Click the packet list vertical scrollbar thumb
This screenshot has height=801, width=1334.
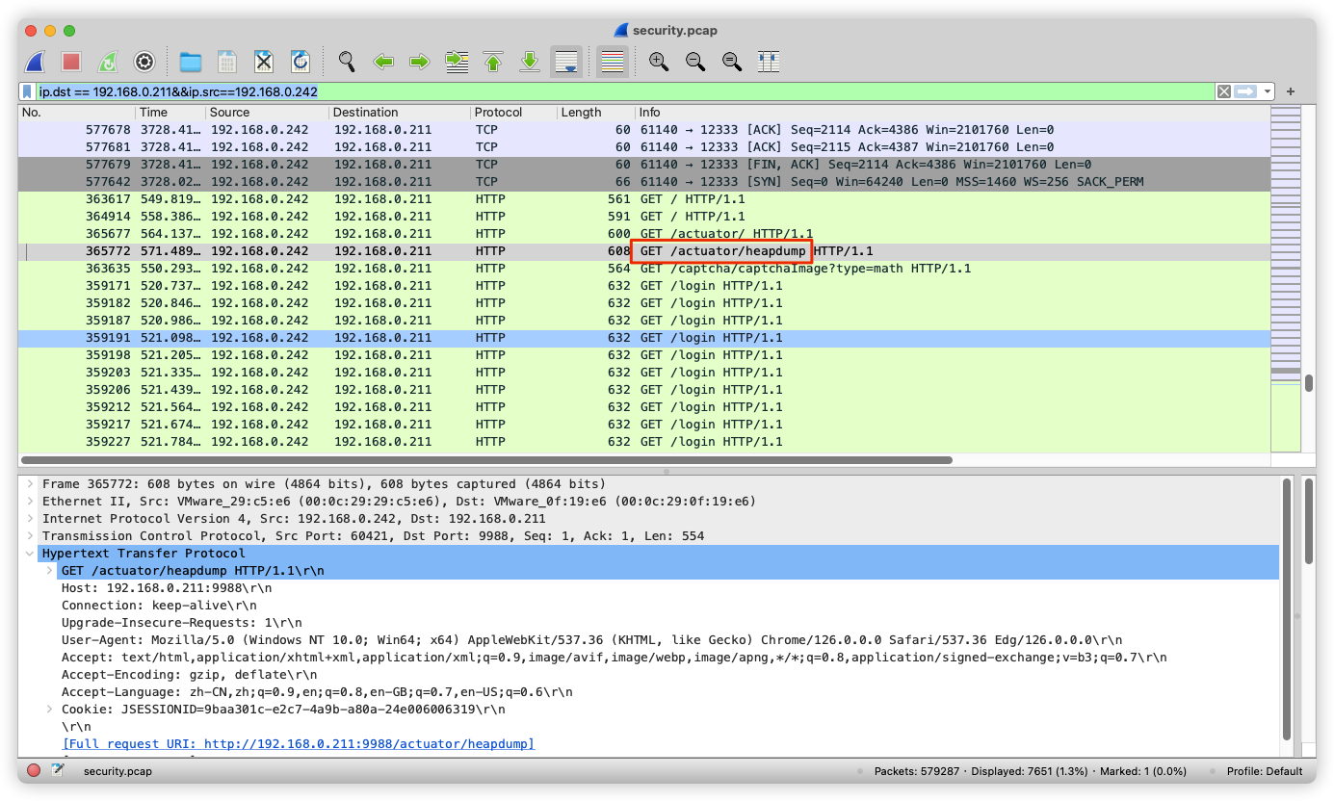pos(1309,382)
